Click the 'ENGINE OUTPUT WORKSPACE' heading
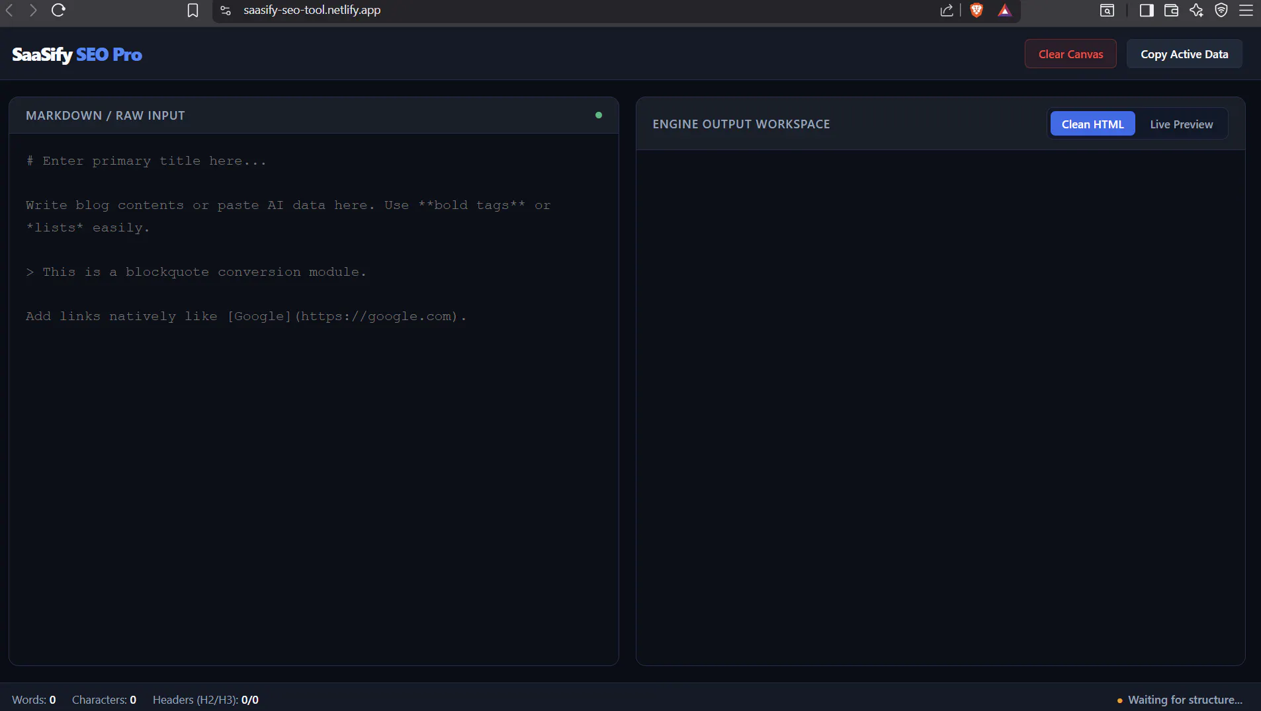The height and width of the screenshot is (711, 1261). (x=741, y=124)
